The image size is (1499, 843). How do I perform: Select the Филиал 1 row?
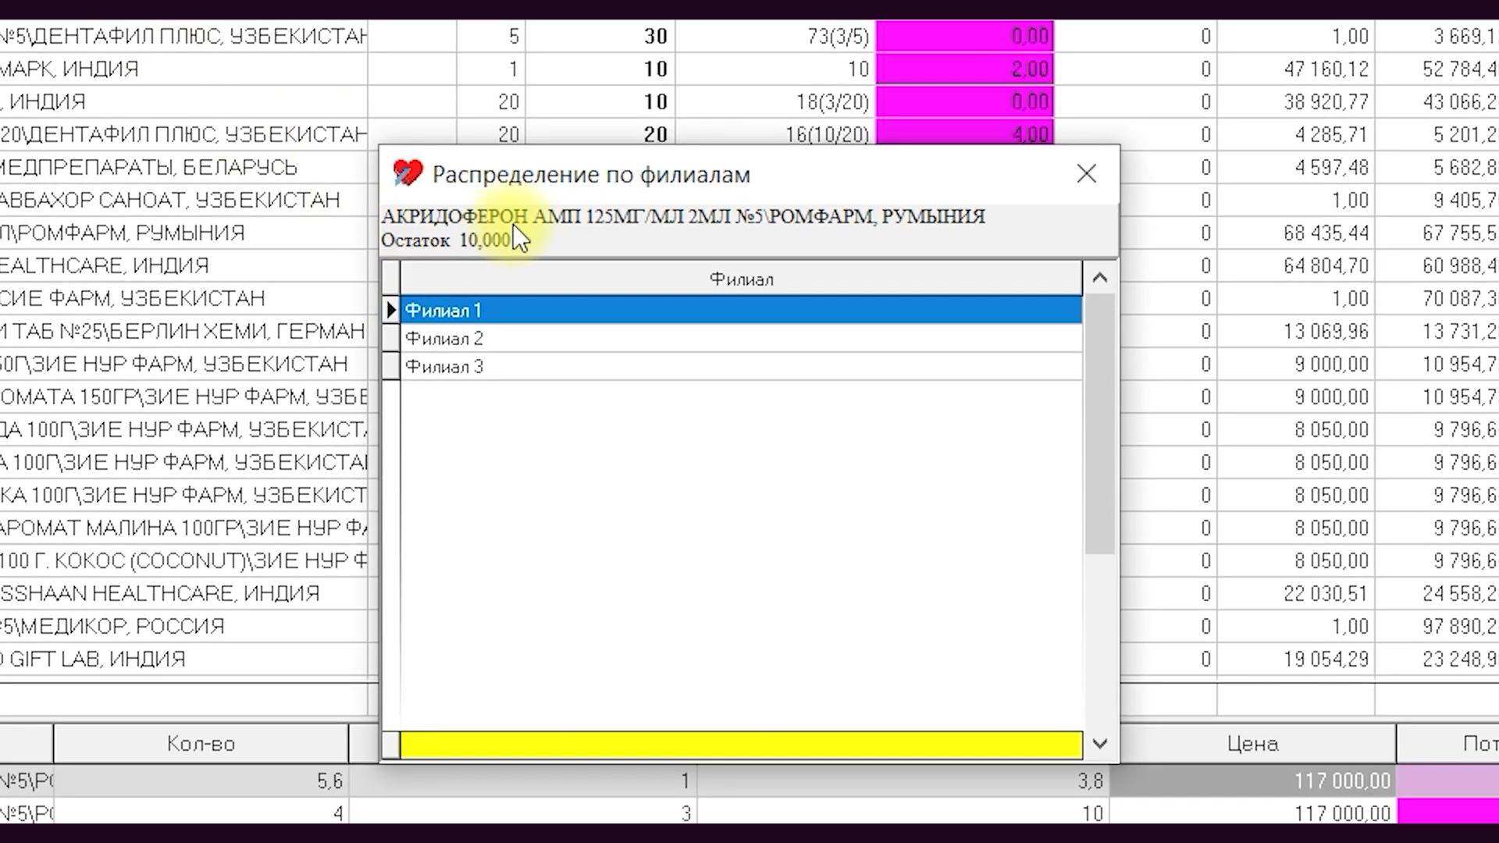pos(740,310)
